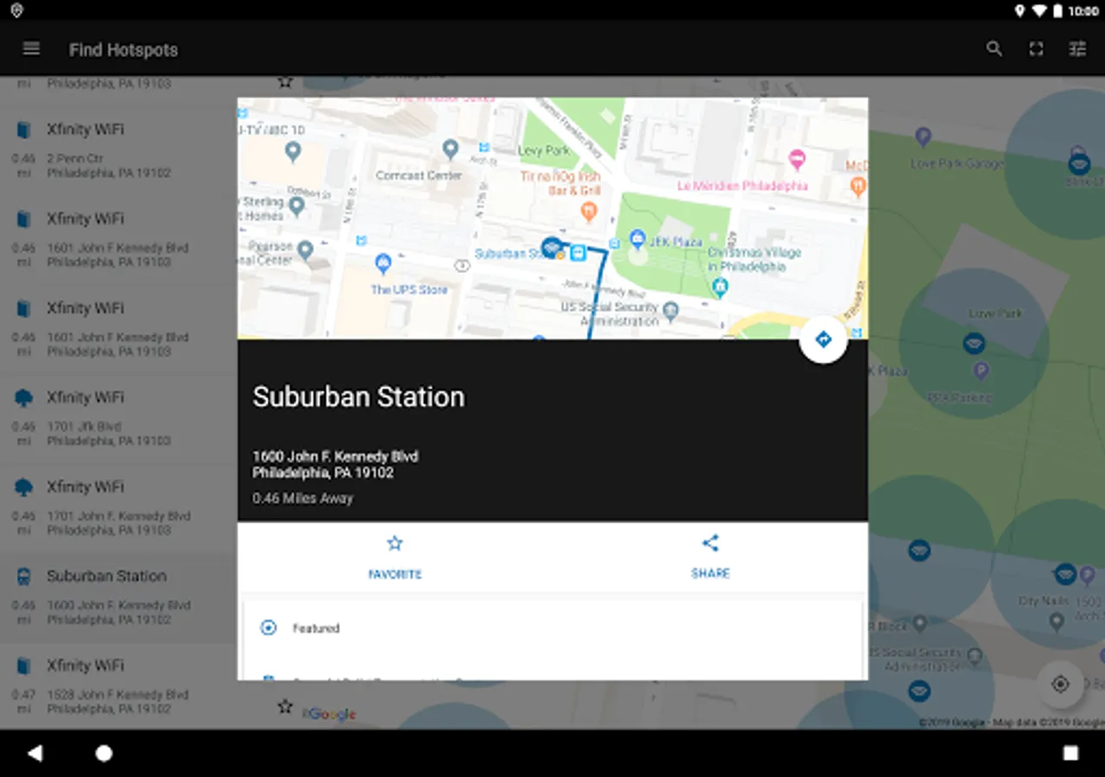Open Xfinity WiFi at 2 Penn Ctr

point(118,150)
